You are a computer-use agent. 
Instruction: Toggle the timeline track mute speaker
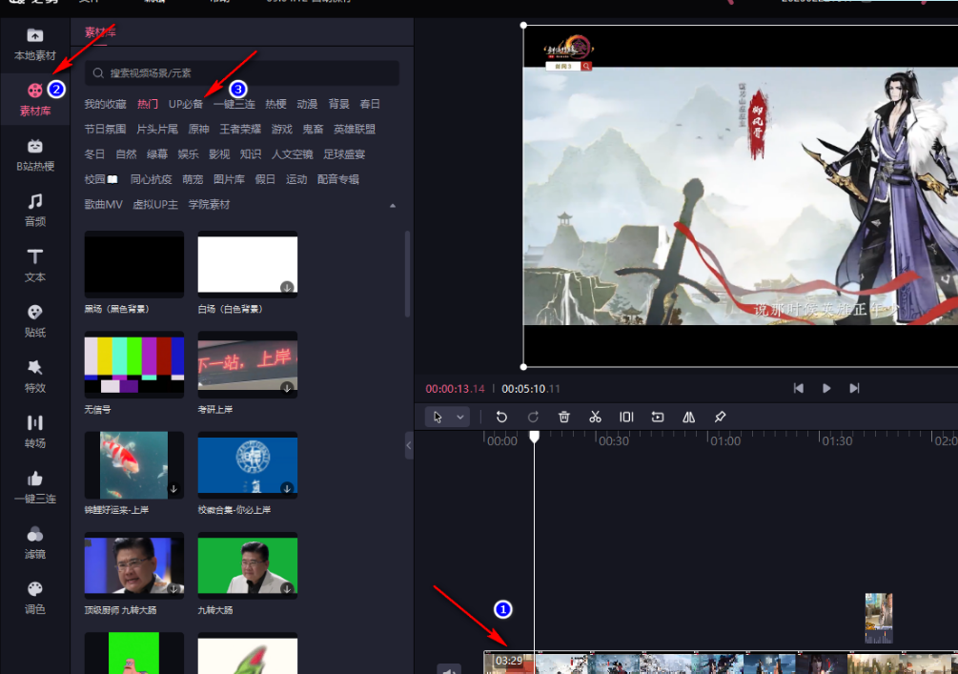click(x=450, y=670)
